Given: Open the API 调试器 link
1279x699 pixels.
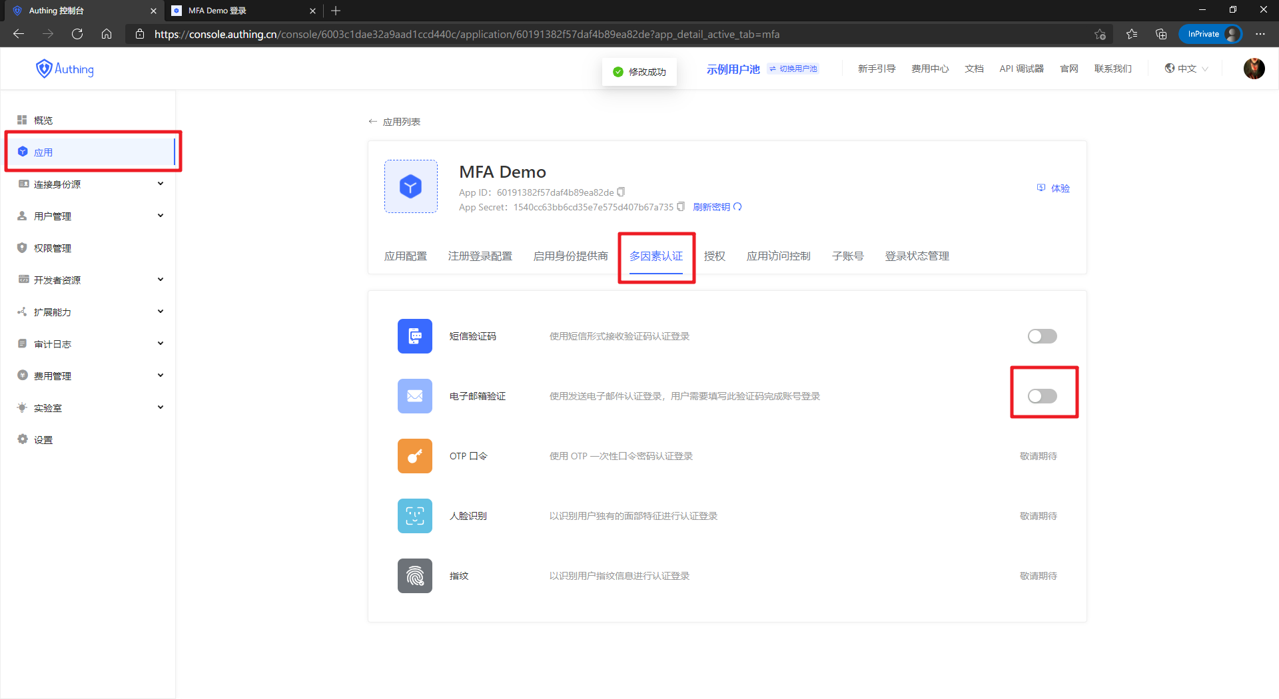Looking at the screenshot, I should pos(1022,69).
